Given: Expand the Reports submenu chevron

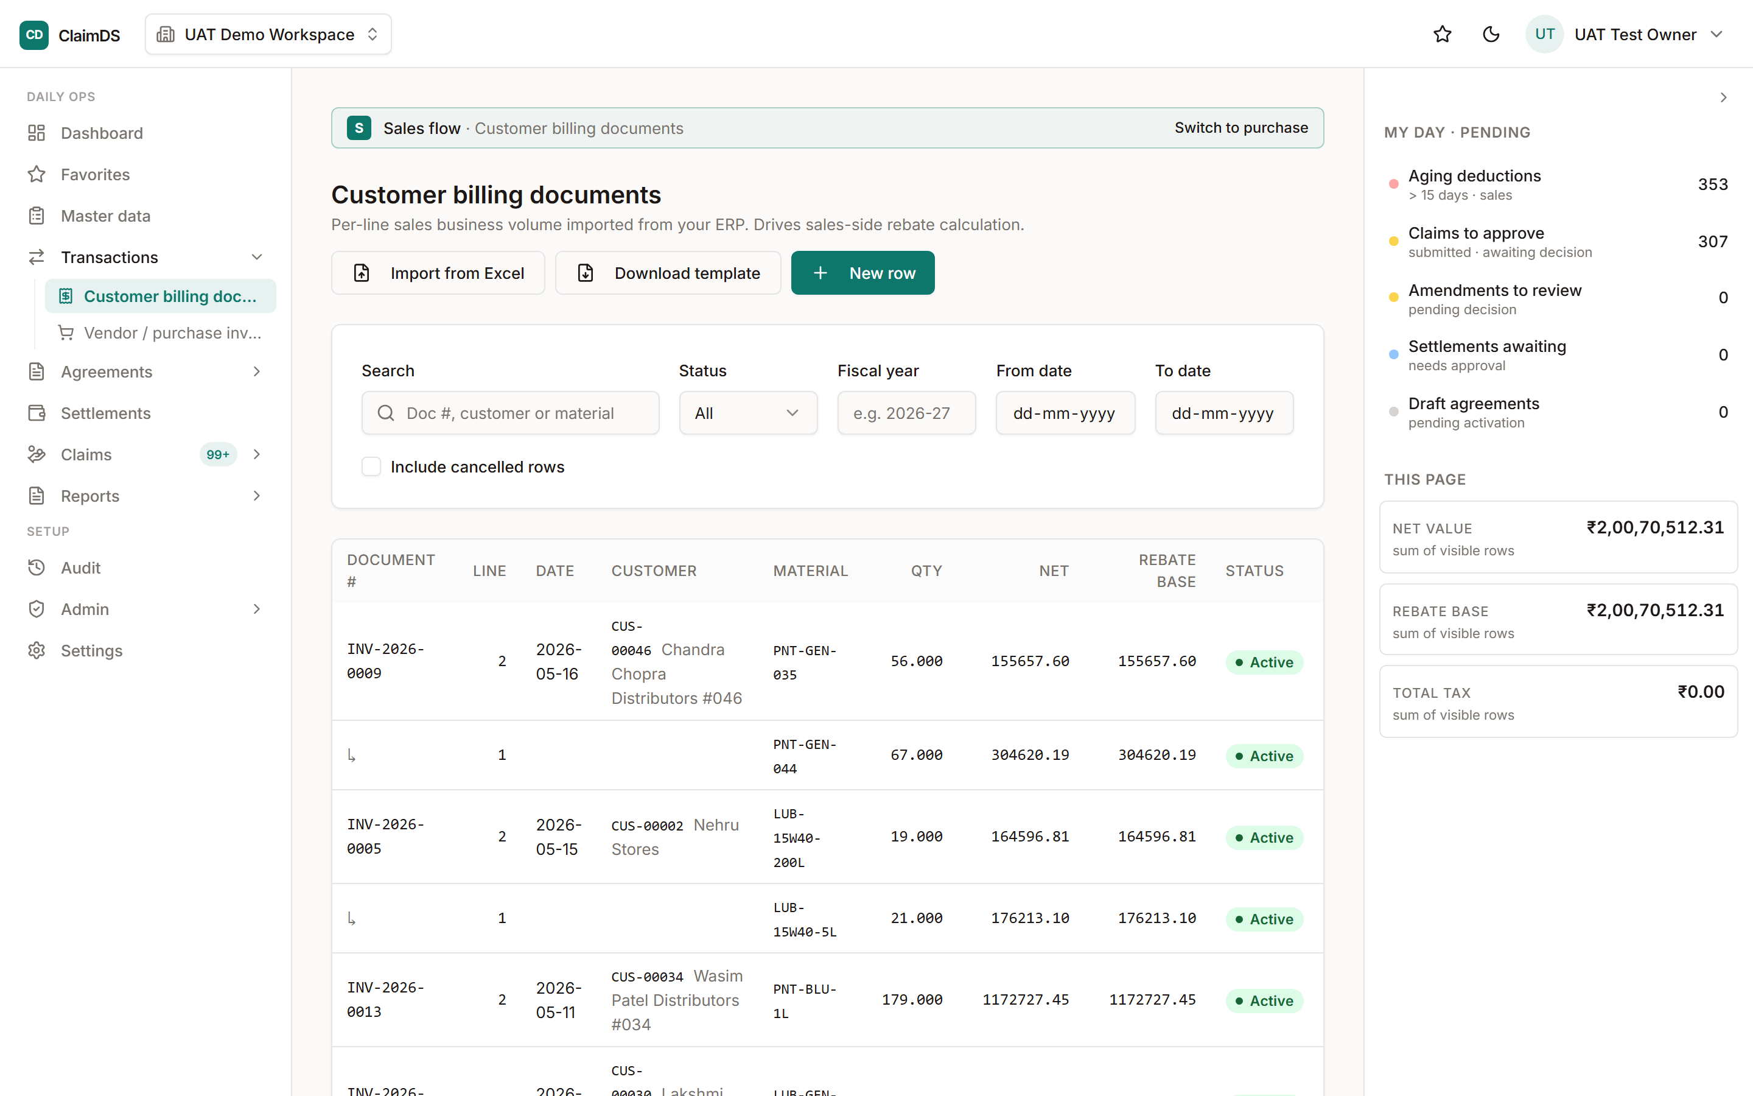Looking at the screenshot, I should pyautogui.click(x=256, y=496).
